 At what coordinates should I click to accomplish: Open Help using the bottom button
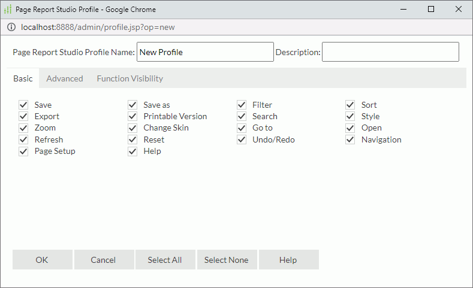pyautogui.click(x=288, y=260)
